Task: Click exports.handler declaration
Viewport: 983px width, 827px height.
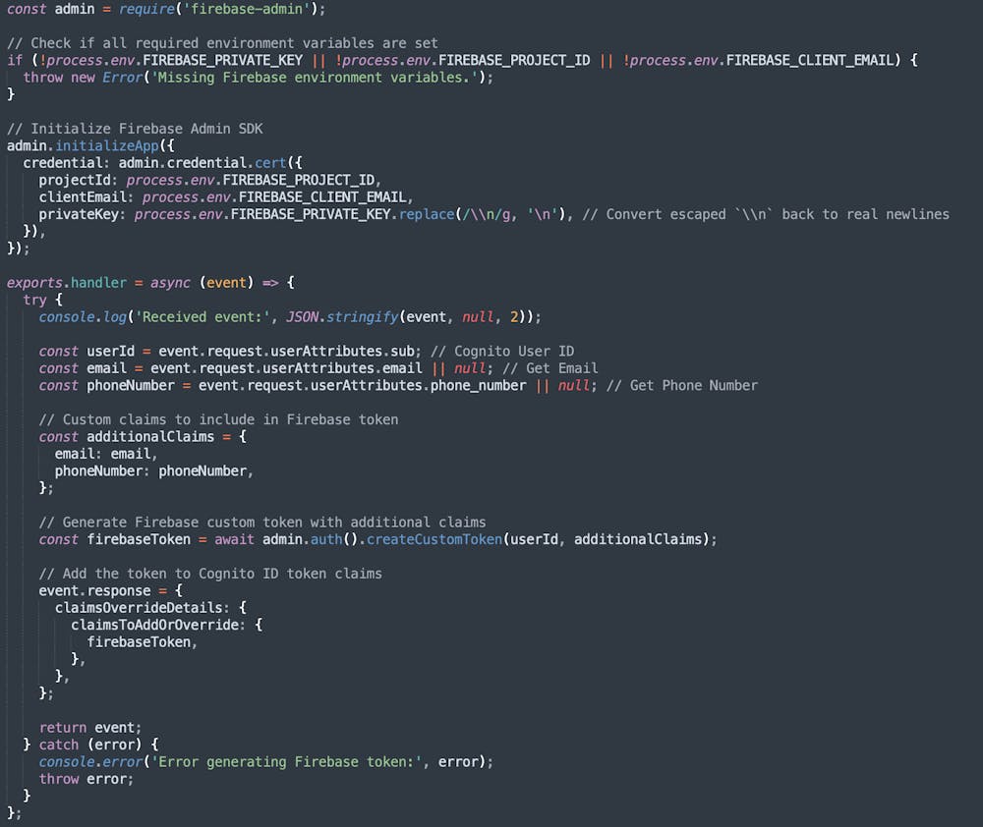Action: coord(67,283)
